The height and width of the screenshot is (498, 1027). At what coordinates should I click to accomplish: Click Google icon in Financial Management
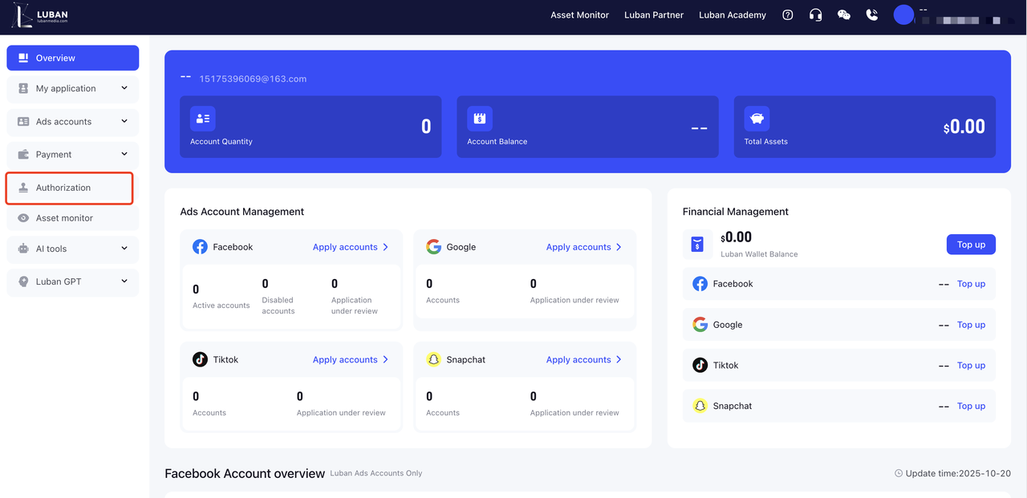700,325
